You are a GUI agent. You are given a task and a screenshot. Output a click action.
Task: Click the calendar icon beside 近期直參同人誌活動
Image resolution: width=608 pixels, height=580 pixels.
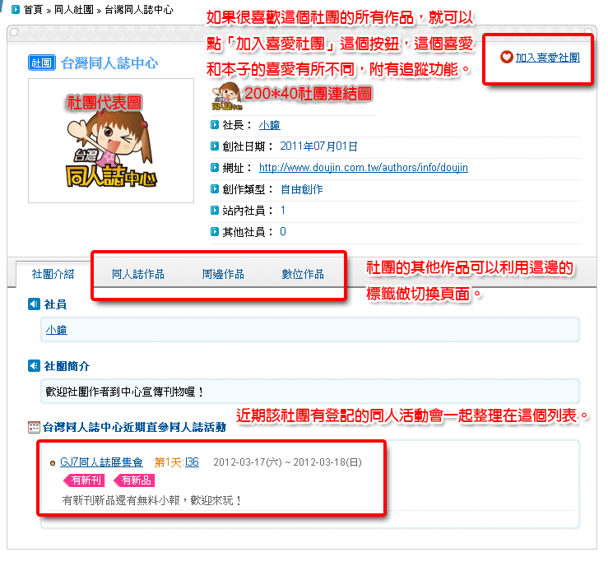[x=34, y=427]
